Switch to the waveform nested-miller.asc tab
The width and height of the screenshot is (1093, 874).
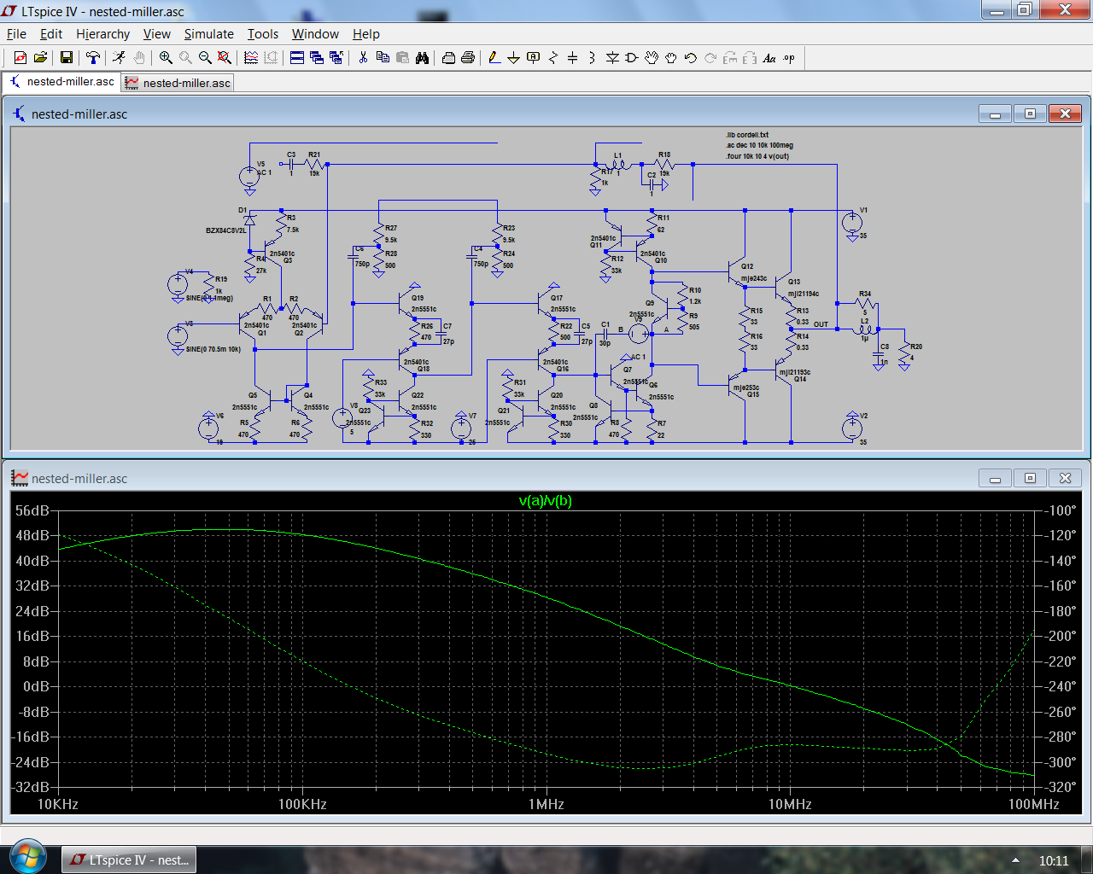(x=177, y=83)
